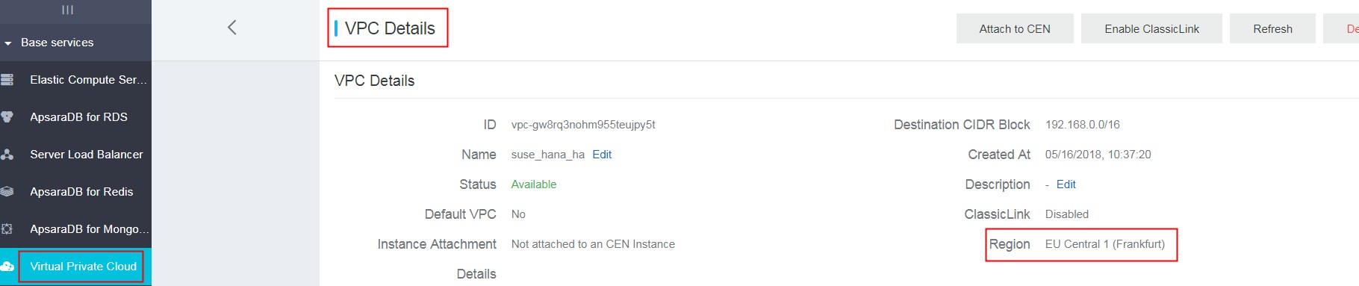Click the Elastic Compute Service server icon

click(x=7, y=79)
